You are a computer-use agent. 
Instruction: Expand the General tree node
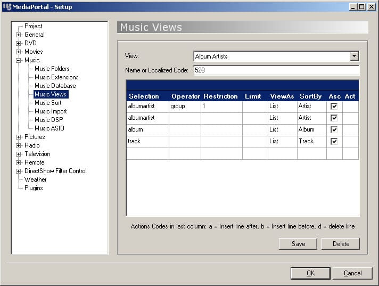point(19,35)
